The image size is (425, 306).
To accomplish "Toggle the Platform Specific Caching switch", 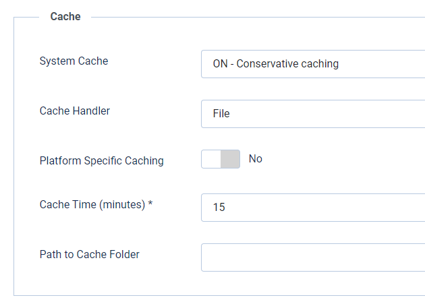I will (x=221, y=159).
